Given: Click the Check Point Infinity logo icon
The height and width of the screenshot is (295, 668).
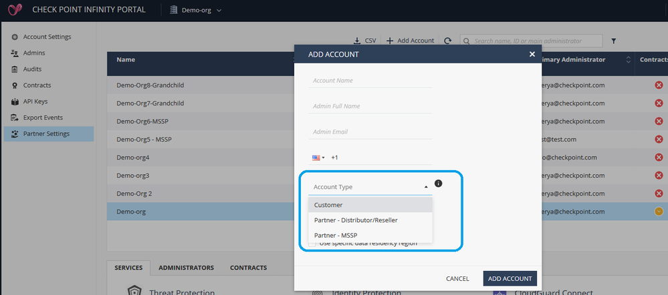Looking at the screenshot, I should click(15, 10).
